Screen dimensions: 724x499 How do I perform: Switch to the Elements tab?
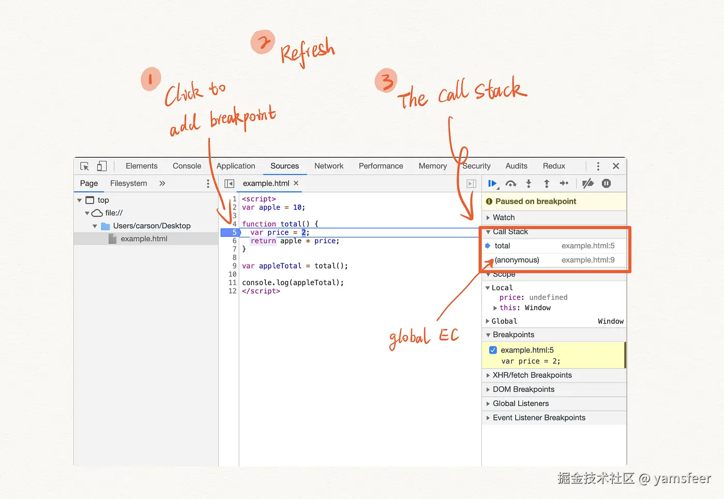click(142, 166)
